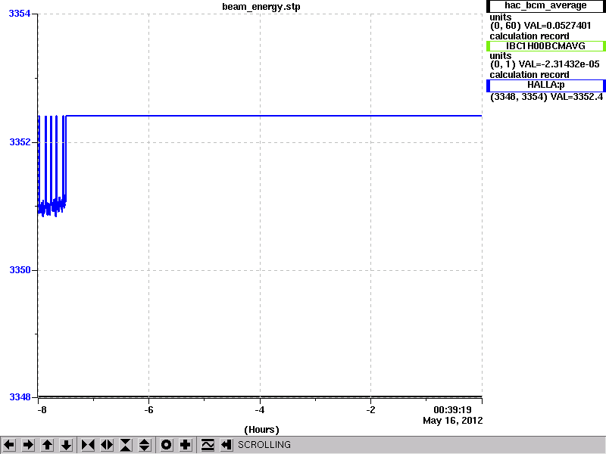Viewport: 606px width, 454px height.
Task: Click the arrow-to-bar scroll mode icon
Action: click(x=226, y=445)
